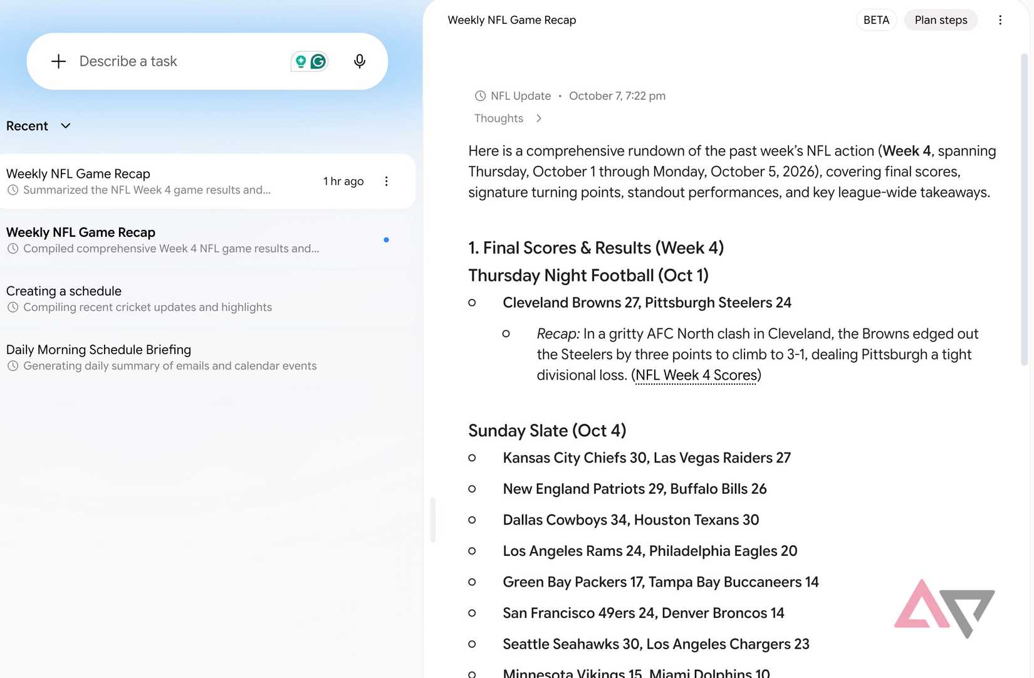The image size is (1034, 678).
Task: Click the plus icon beside Describe a task
Action: pyautogui.click(x=58, y=61)
